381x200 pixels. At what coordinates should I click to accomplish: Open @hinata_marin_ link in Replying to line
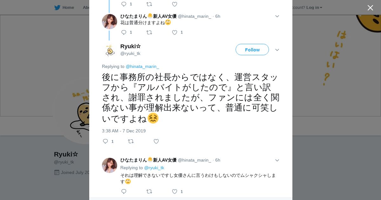142,66
